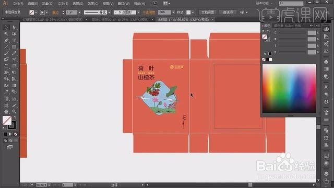This screenshot has width=334, height=188.
Task: Reset to default fill and stroke
Action: (4, 128)
